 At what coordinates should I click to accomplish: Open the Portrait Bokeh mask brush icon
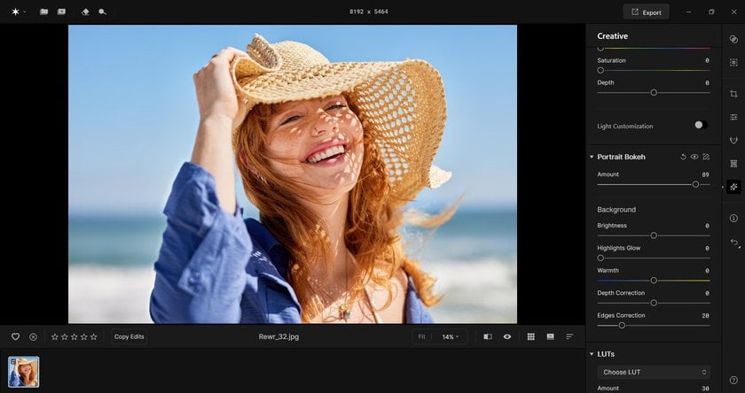click(706, 157)
